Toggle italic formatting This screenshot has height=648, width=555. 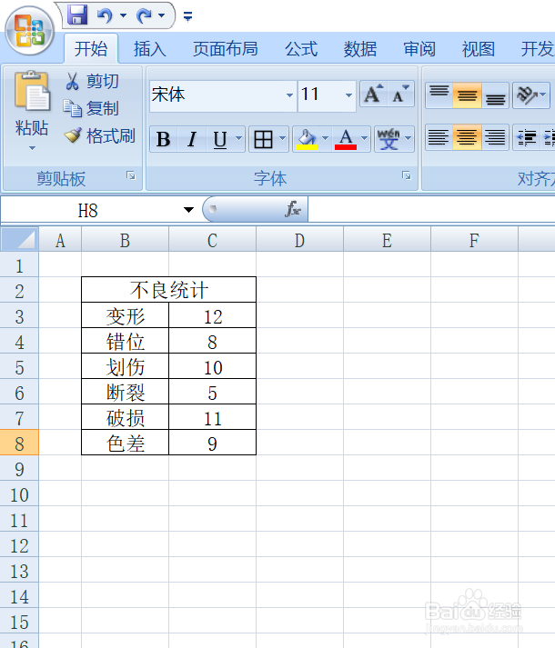192,139
